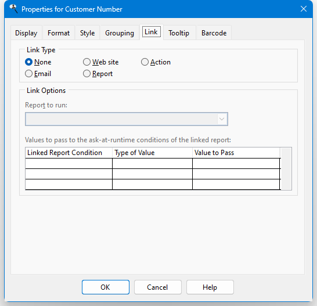
Task: Select the Action link type
Action: pos(156,62)
